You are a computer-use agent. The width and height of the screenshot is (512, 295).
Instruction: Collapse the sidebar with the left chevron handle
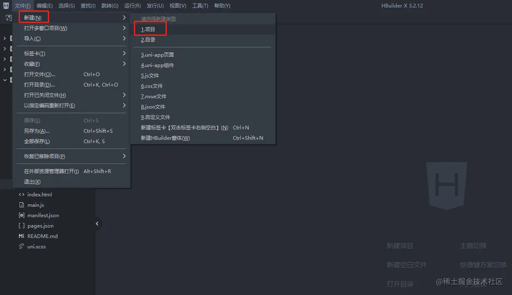[x=97, y=223]
